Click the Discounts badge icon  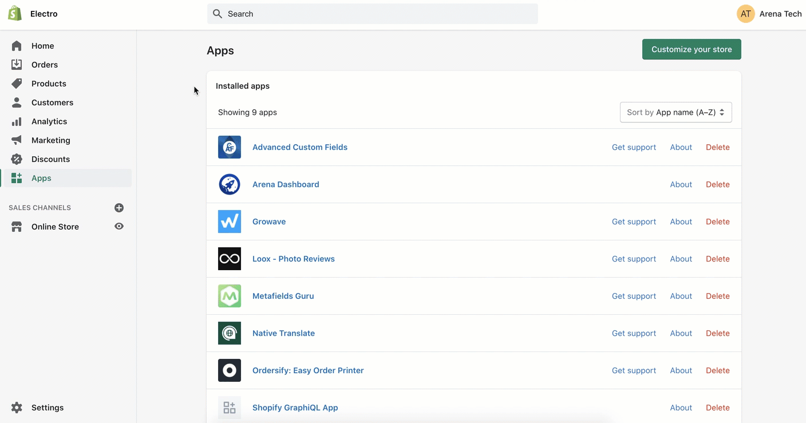pos(17,159)
